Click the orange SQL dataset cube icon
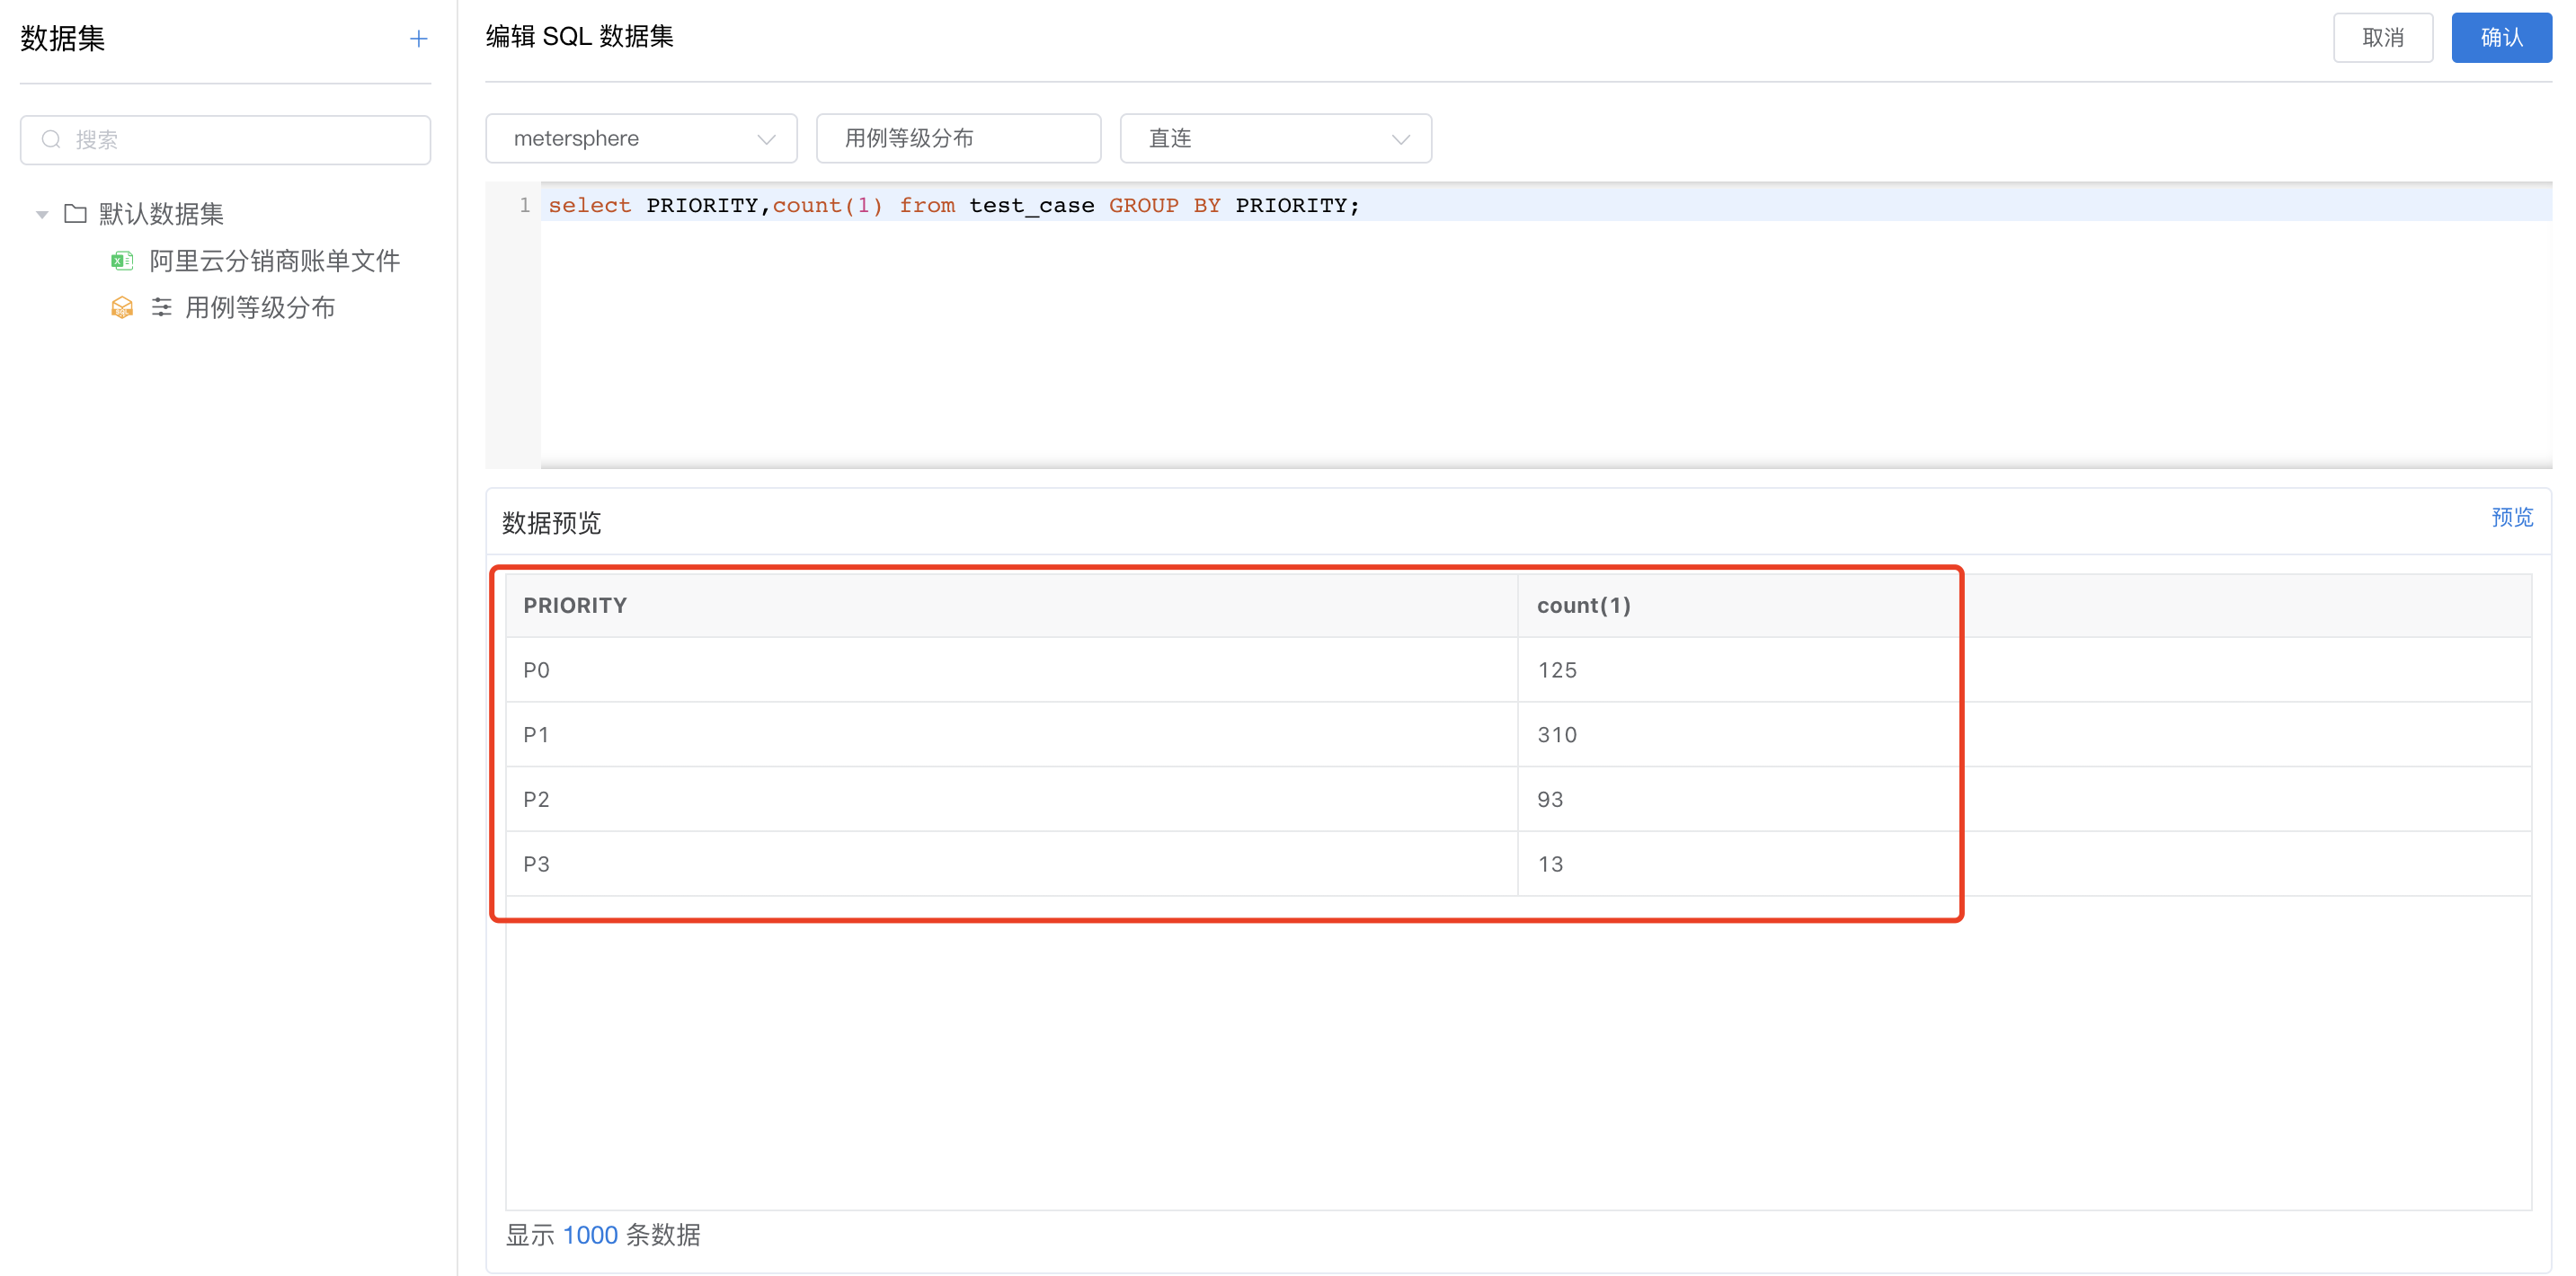2576x1276 pixels. [122, 308]
